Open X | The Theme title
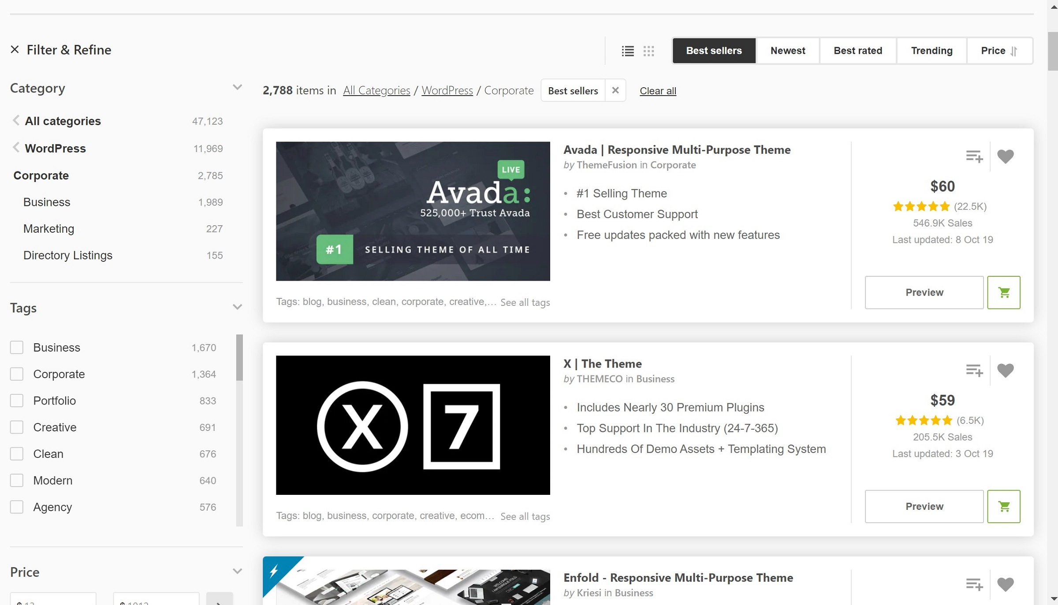Viewport: 1058px width, 605px height. pos(602,364)
